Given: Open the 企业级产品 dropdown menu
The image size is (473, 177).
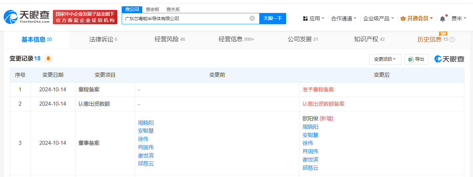Looking at the screenshot, I should tap(378, 19).
